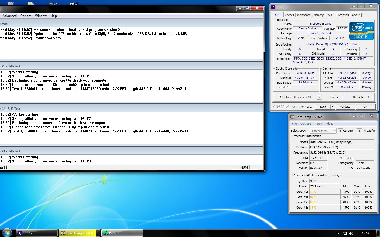Open Core Temp File menu
The image size is (380, 237).
point(294,124)
